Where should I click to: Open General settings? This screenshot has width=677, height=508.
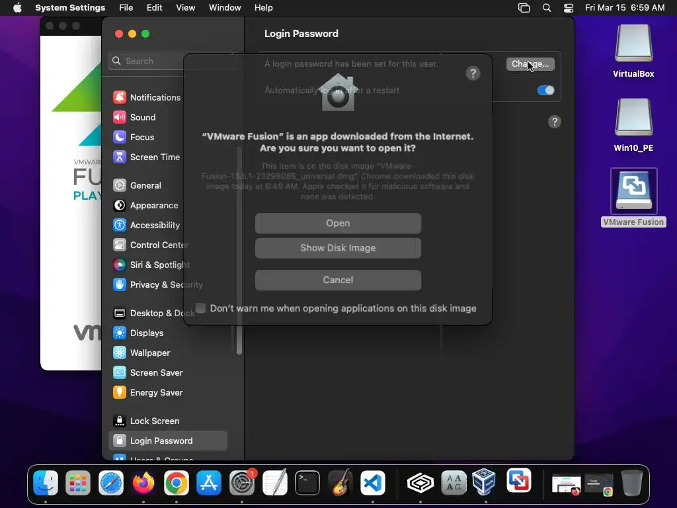(137, 185)
